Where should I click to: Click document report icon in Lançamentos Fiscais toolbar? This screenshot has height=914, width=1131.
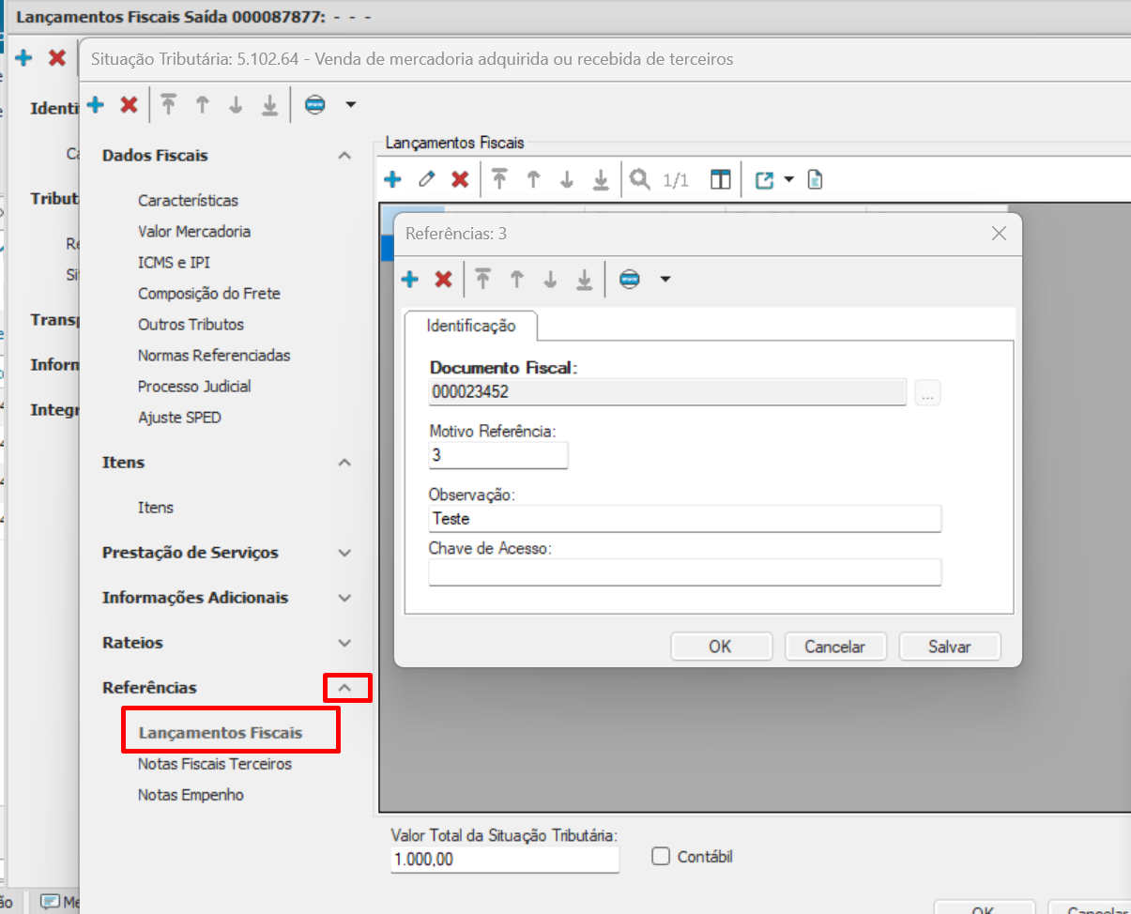tap(815, 179)
